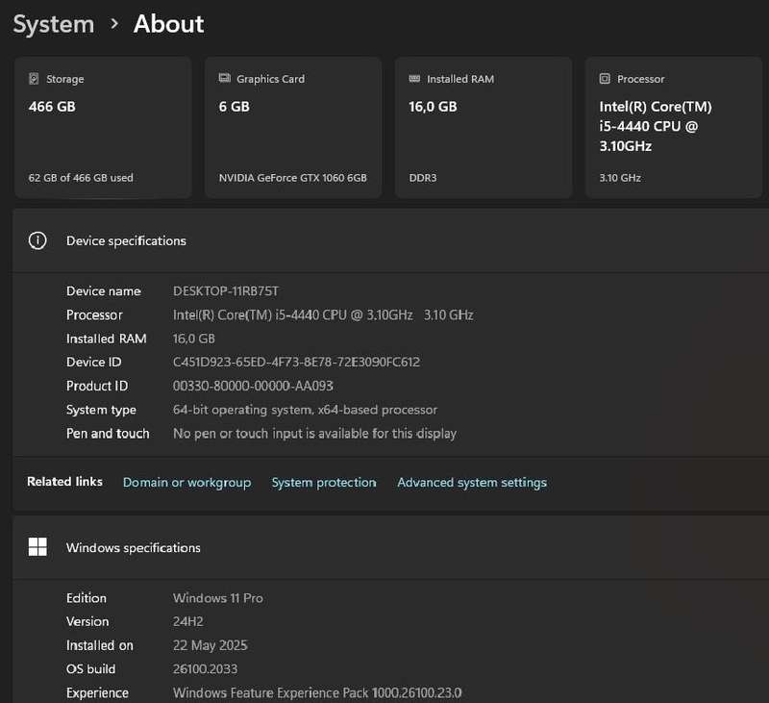Open the Graphics Card 6 GB card
This screenshot has height=703, width=769.
tap(293, 128)
